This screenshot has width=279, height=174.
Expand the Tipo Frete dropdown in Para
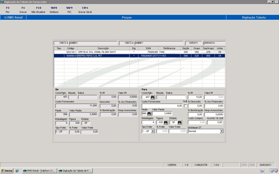click(x=153, y=131)
